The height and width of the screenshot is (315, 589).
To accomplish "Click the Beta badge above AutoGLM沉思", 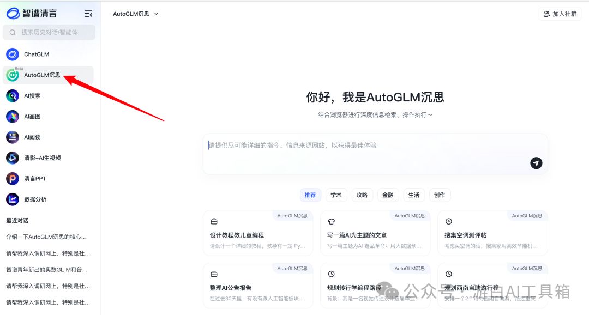I will click(x=19, y=68).
